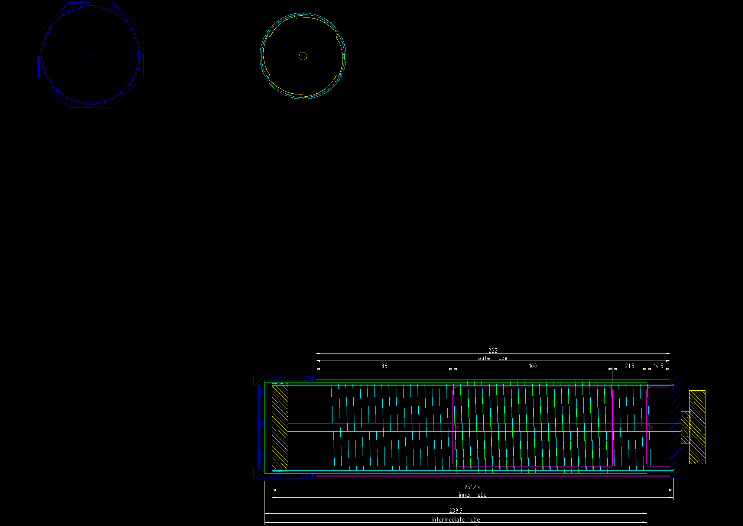Image resolution: width=743 pixels, height=526 pixels.
Task: Click the 86 dimension value
Action: [x=384, y=366]
